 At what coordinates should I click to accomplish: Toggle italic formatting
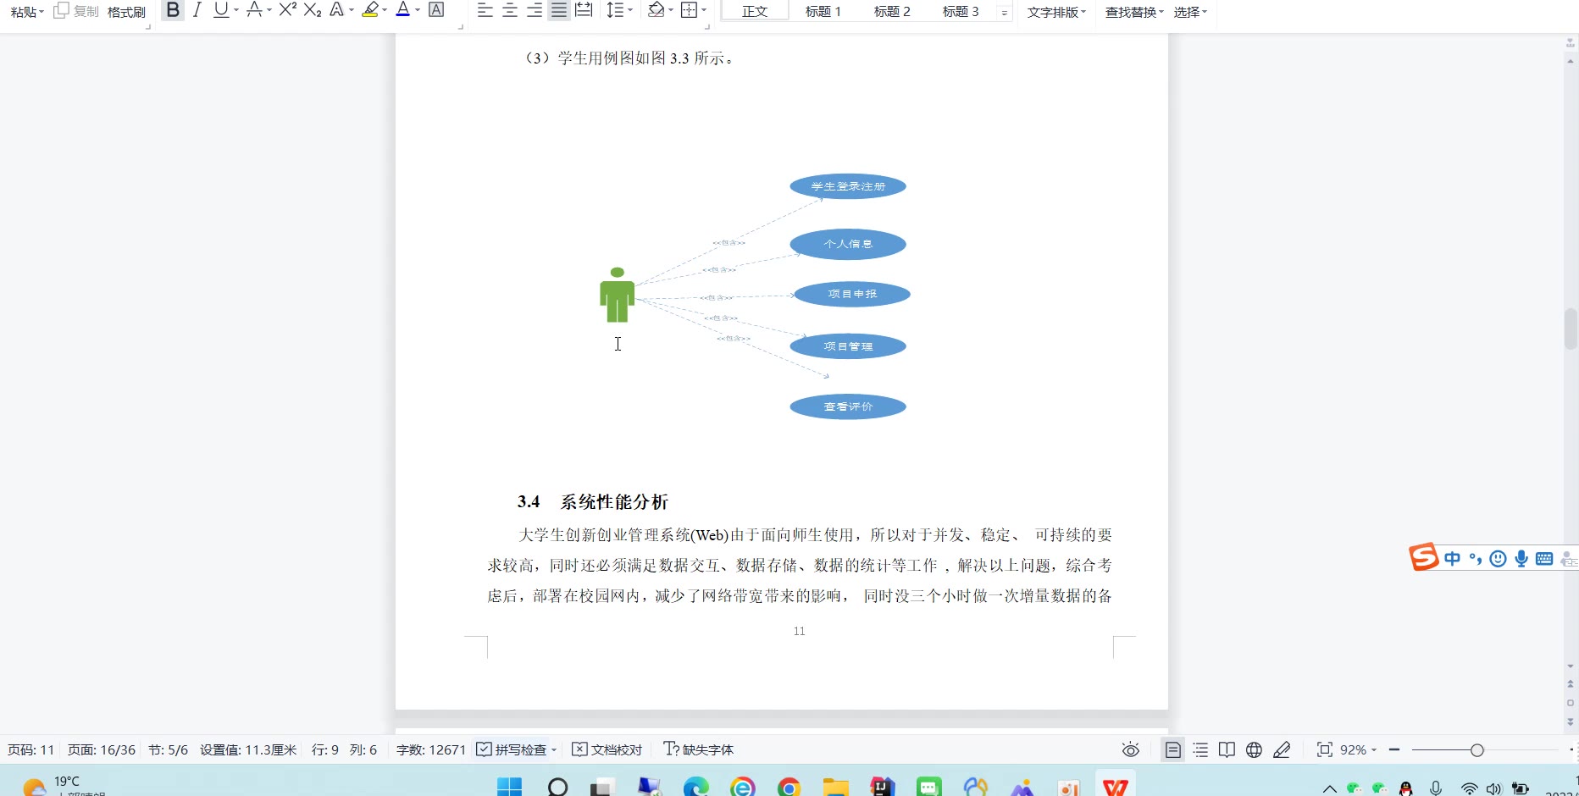pos(197,10)
